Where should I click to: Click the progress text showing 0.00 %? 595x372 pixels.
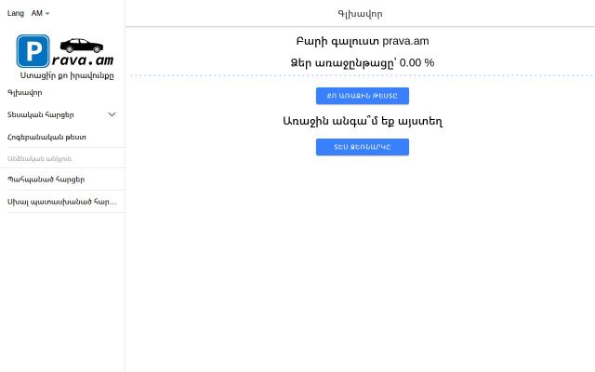(x=363, y=62)
